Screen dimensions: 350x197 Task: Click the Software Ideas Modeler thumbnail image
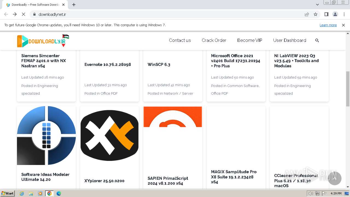(46, 136)
